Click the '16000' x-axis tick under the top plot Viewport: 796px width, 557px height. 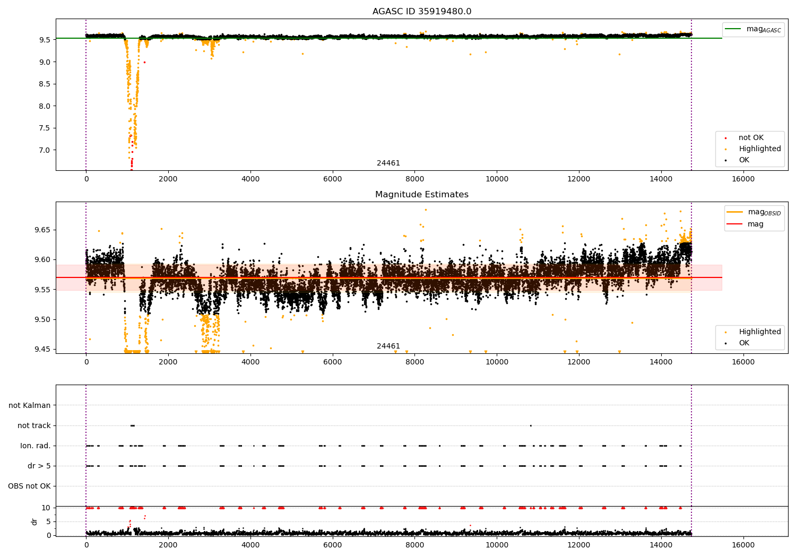[x=743, y=179]
